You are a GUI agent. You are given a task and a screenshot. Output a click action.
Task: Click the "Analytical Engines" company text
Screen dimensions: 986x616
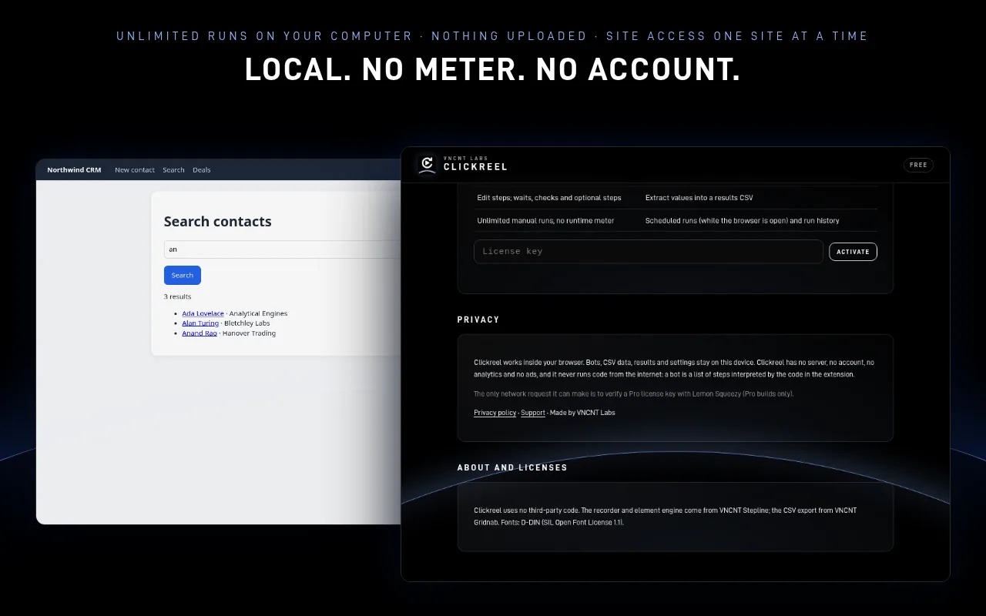(258, 313)
